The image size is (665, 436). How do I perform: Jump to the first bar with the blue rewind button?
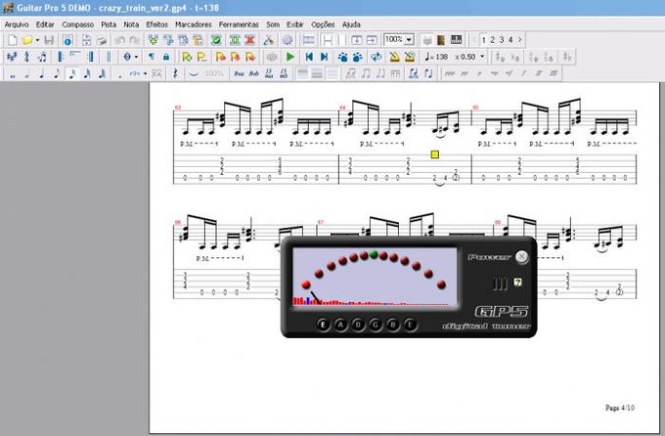pos(309,57)
